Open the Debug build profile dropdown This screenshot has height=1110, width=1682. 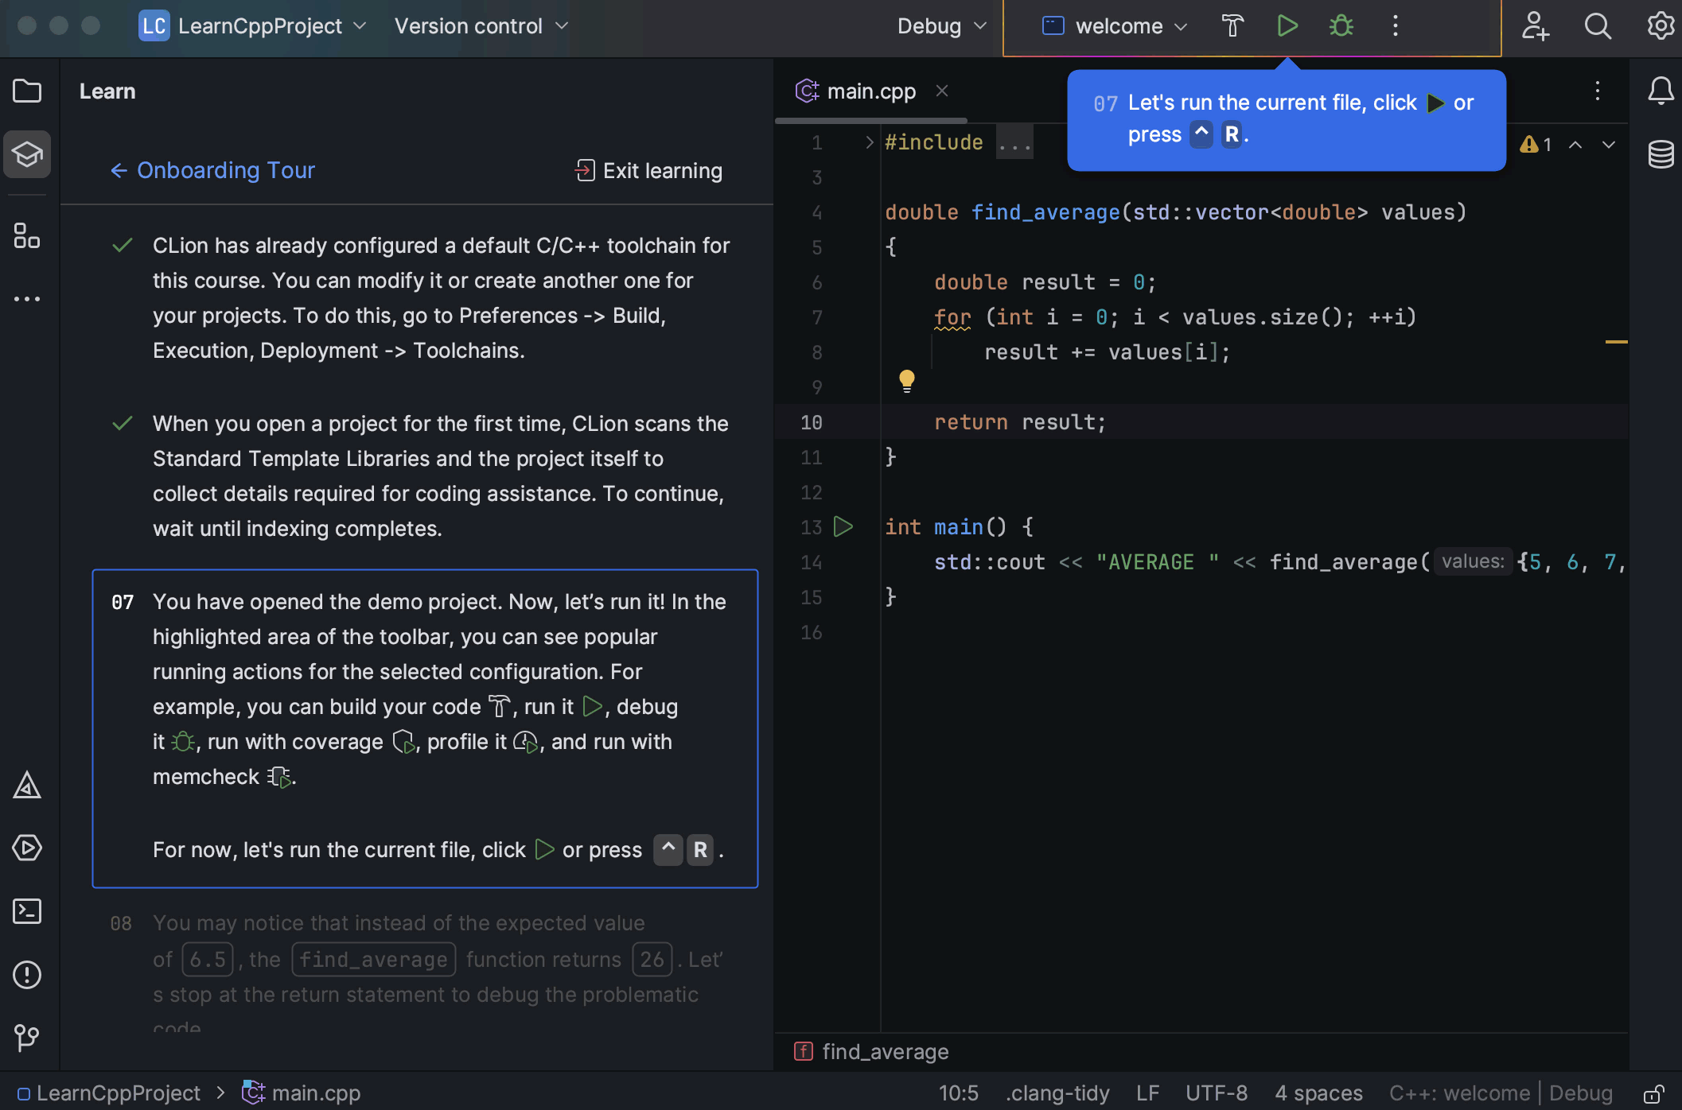pos(941,26)
